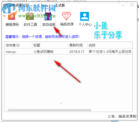Click the 单个任务1-3元 description cell
This screenshot has height=122, width=139.
tap(110, 52)
